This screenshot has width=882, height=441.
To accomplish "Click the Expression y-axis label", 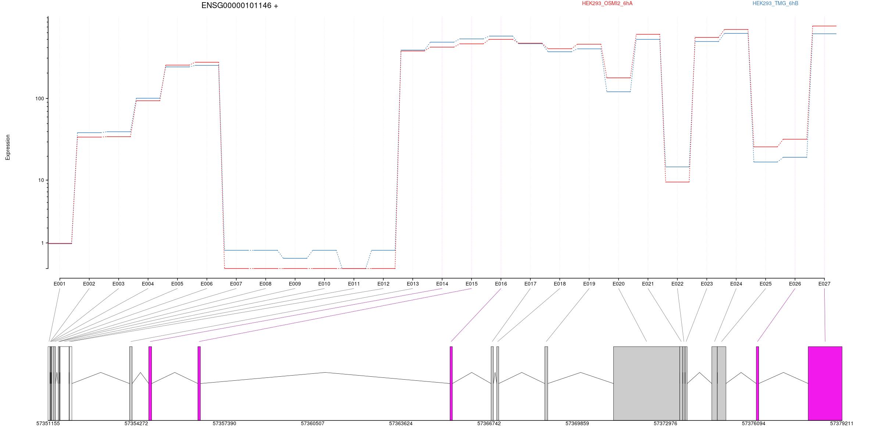I will (x=8, y=147).
